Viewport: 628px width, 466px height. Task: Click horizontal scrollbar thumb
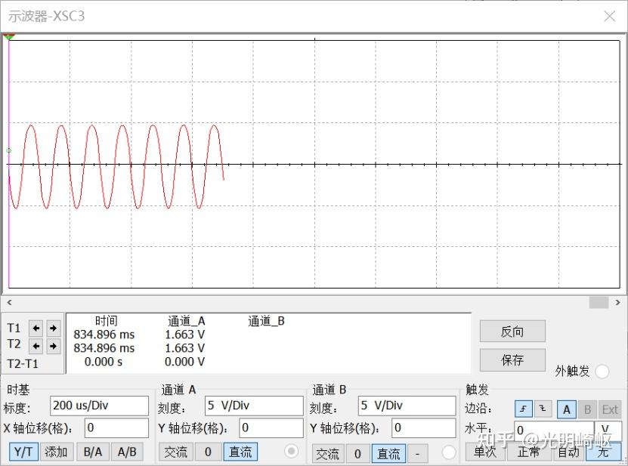[x=599, y=302]
